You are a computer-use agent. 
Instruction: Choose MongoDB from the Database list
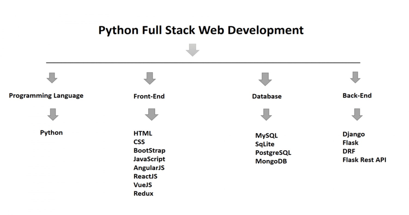pyautogui.click(x=271, y=161)
